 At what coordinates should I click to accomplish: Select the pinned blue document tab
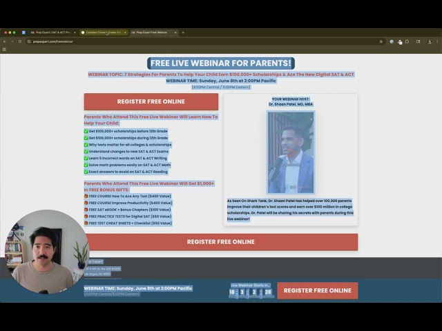[x=23, y=32]
